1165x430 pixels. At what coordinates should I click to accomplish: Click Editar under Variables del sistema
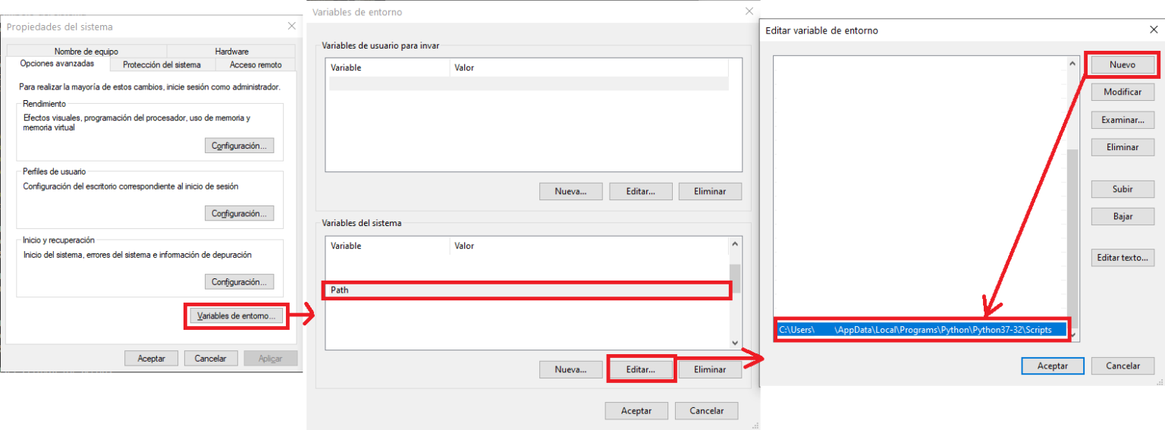click(x=640, y=369)
